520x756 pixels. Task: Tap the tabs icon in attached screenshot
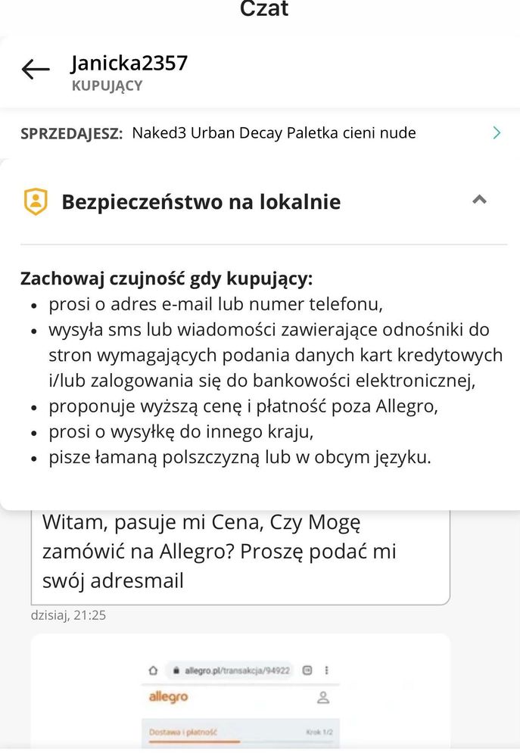click(307, 670)
